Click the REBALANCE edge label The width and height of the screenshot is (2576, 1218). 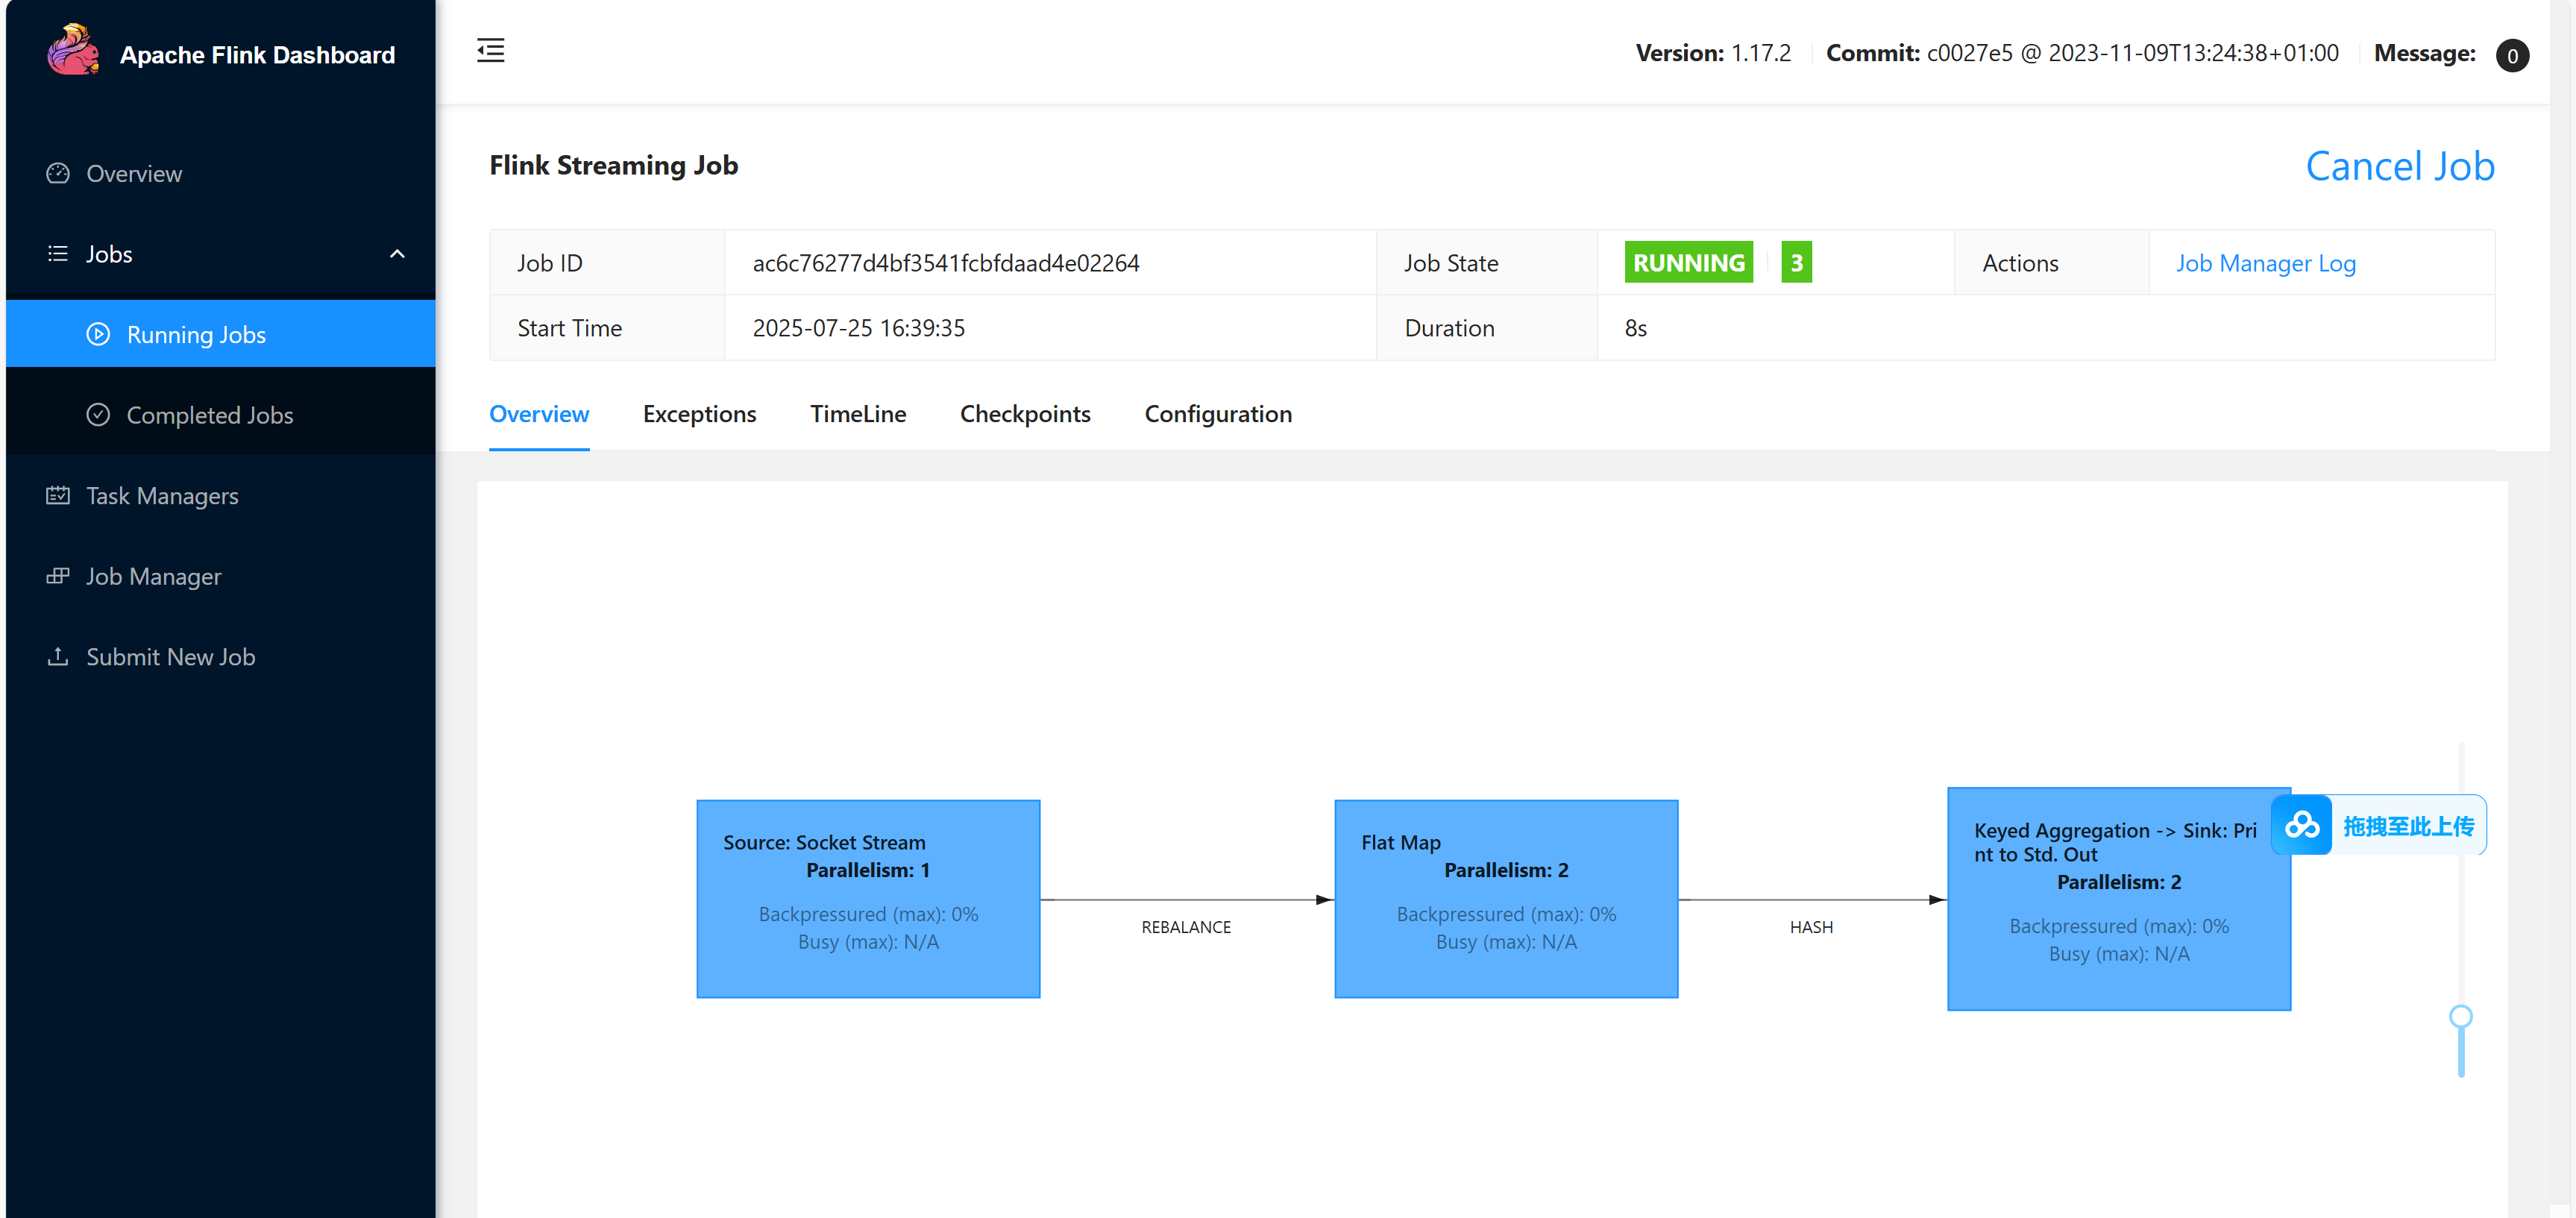pos(1186,927)
